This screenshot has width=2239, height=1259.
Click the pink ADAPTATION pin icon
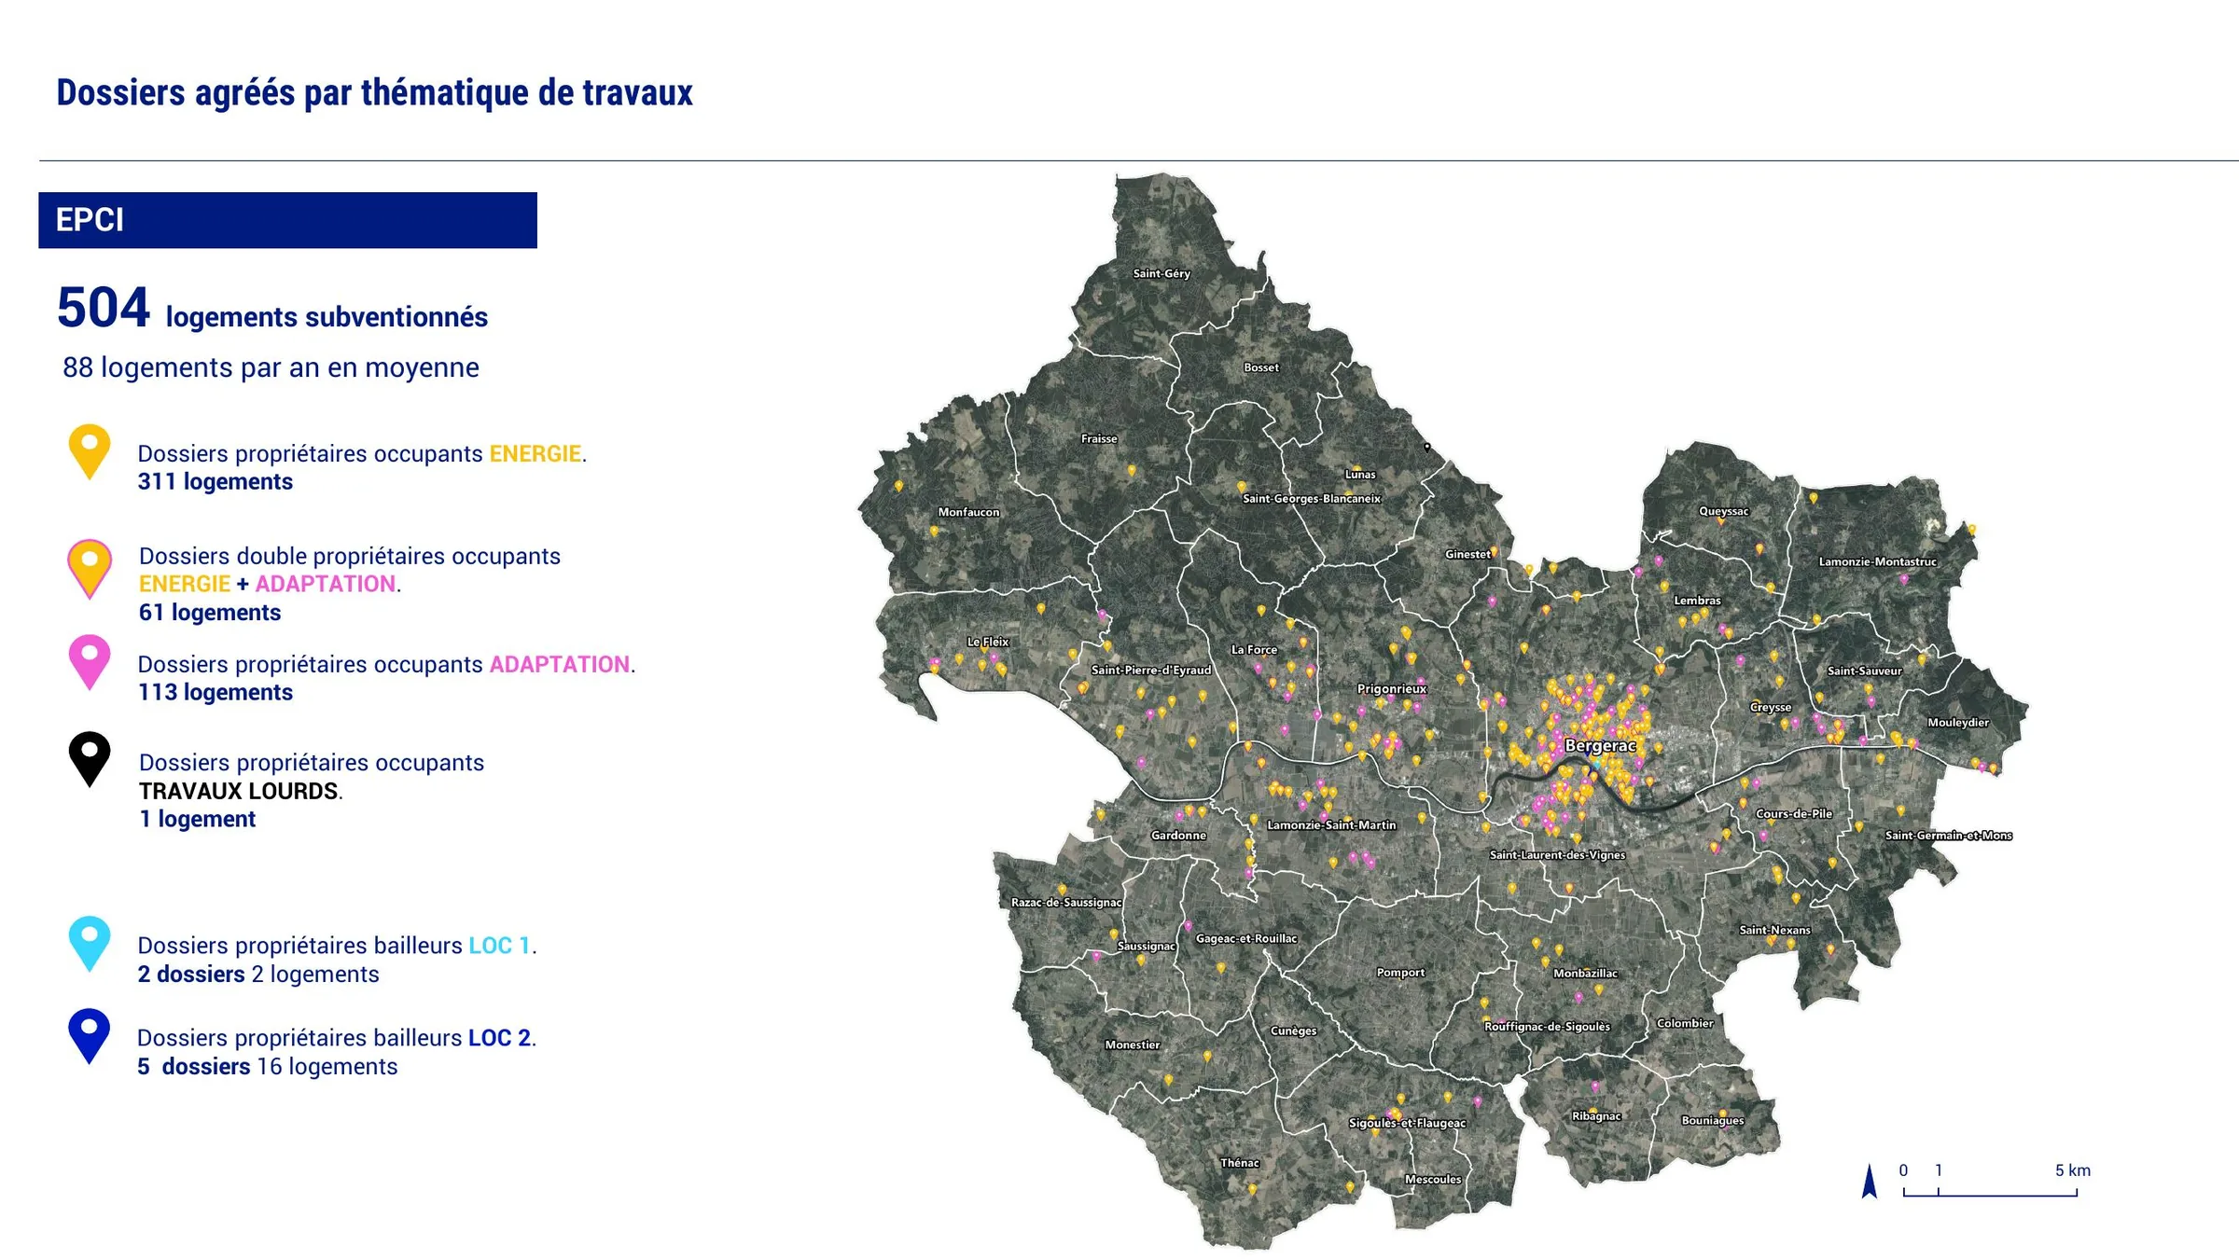pyautogui.click(x=90, y=662)
